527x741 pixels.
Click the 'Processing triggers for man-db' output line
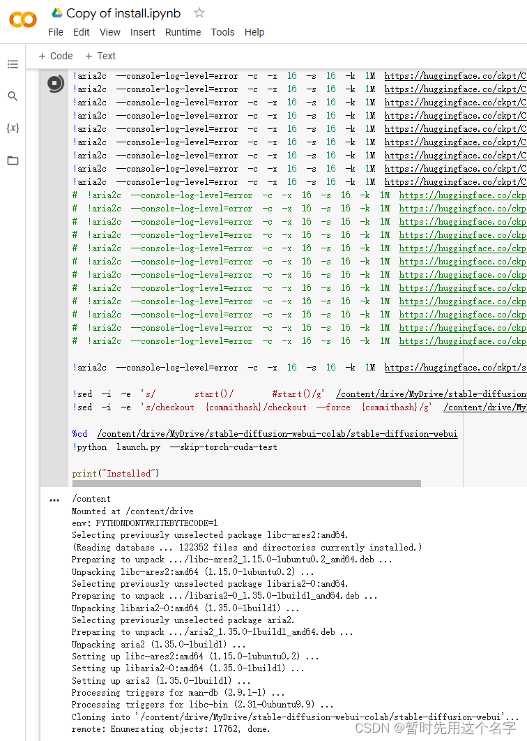(x=178, y=693)
